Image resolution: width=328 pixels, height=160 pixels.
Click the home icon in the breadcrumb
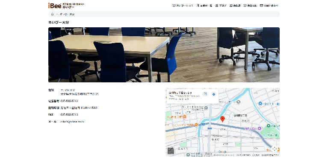click(x=53, y=14)
